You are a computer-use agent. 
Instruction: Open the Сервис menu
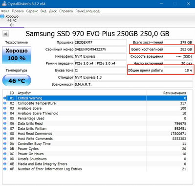point(32,11)
